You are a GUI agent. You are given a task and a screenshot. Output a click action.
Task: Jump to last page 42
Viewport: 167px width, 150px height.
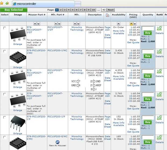click(104, 10)
